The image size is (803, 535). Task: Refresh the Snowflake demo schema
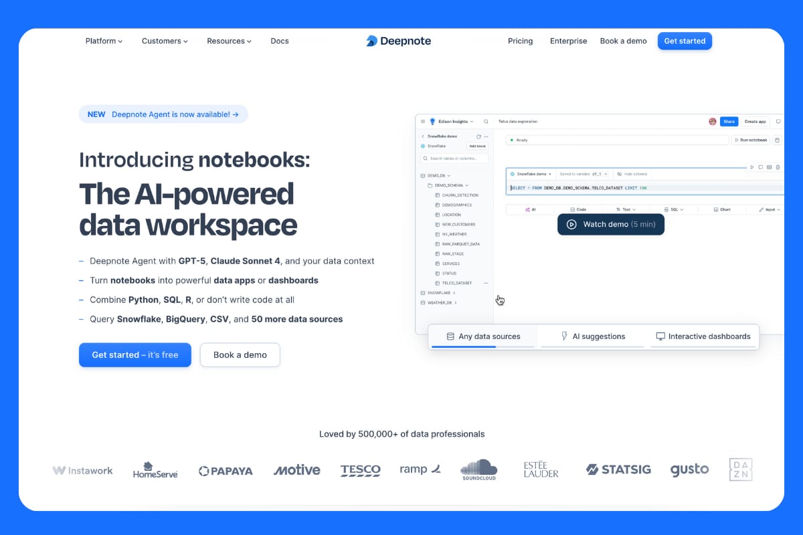[x=478, y=136]
